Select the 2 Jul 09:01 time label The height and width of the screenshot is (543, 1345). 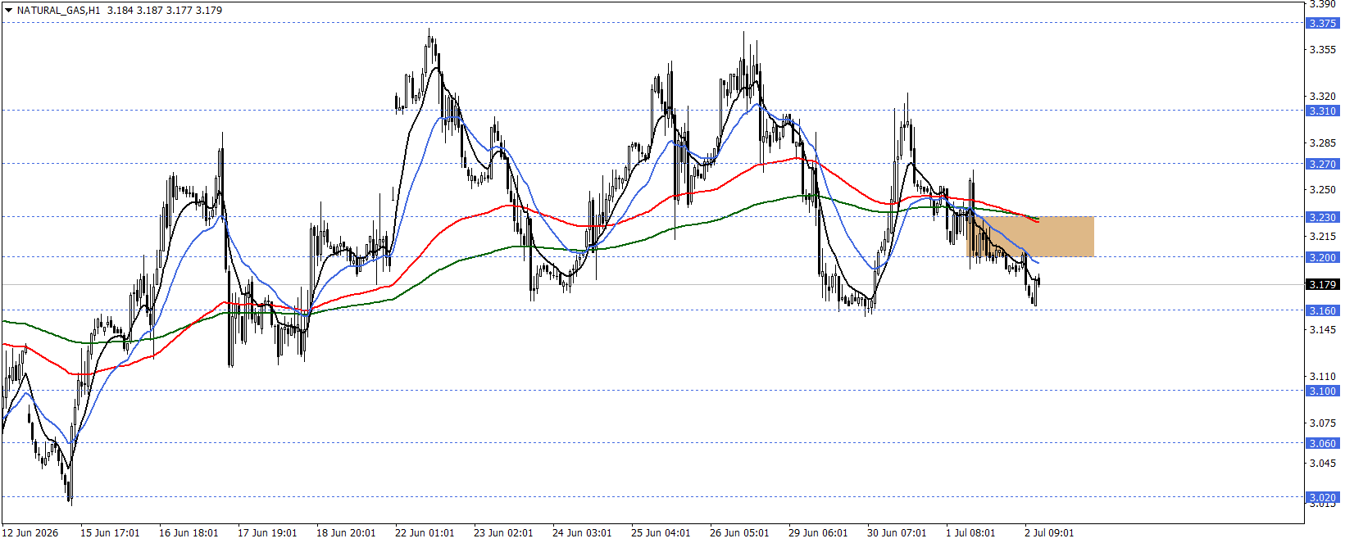click(x=1048, y=532)
